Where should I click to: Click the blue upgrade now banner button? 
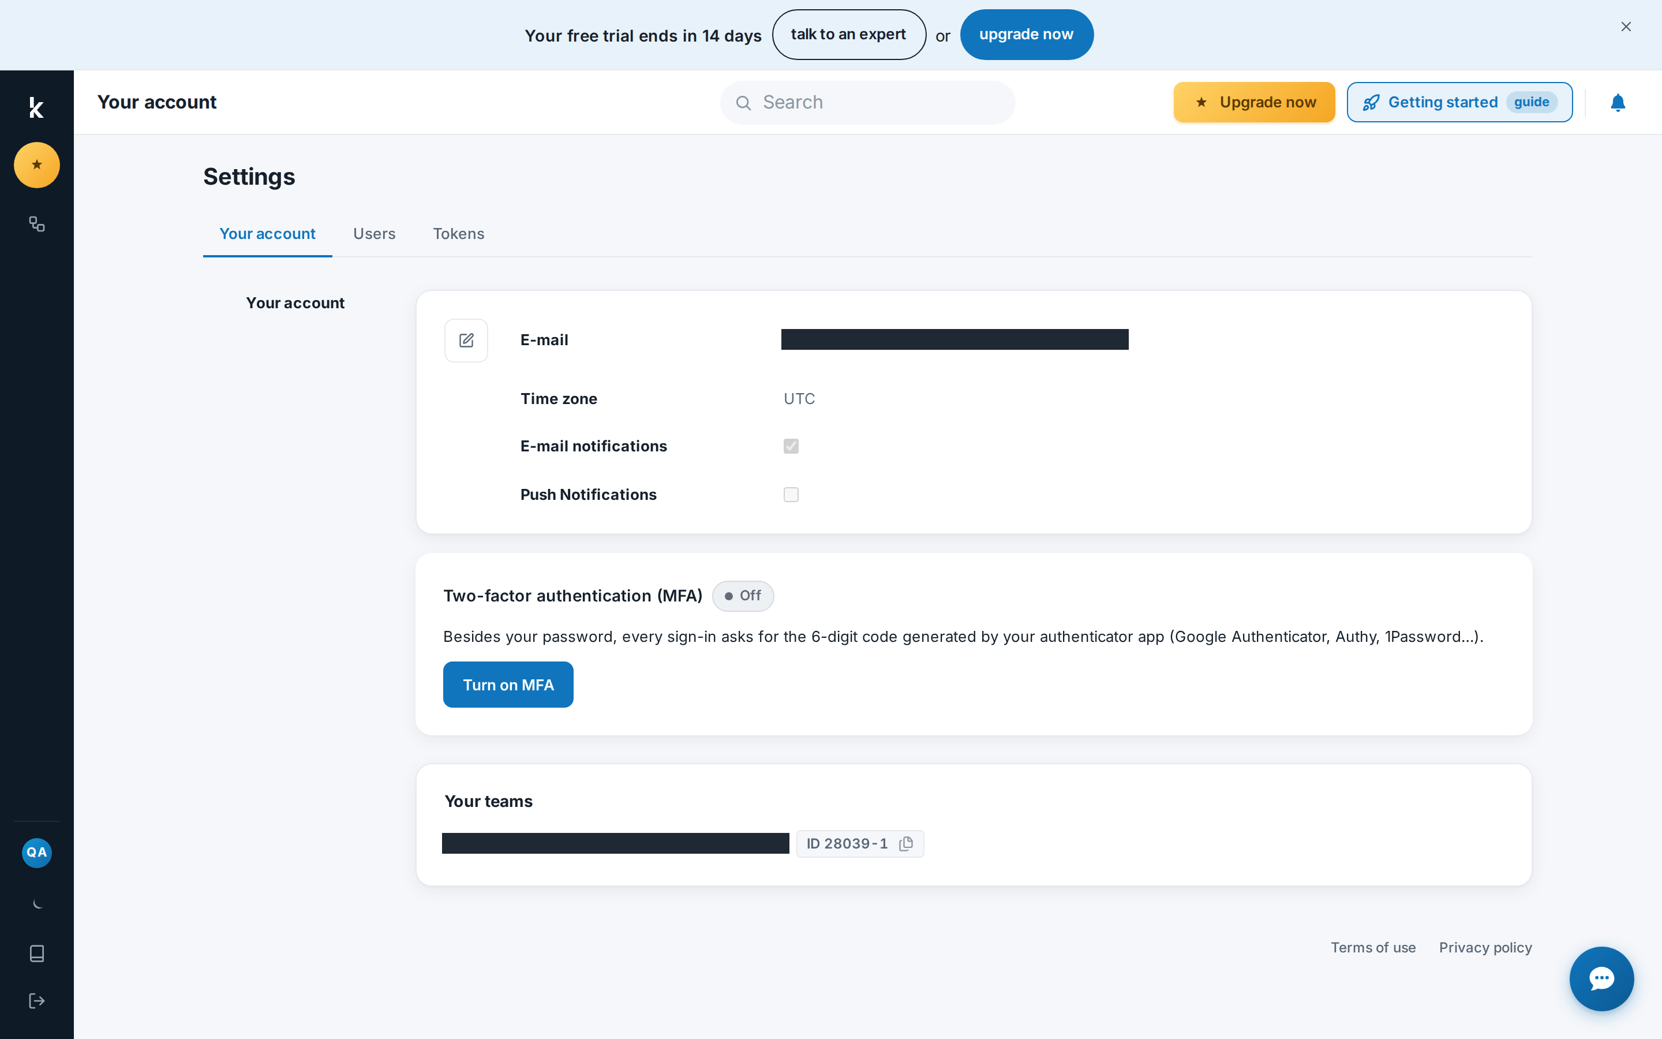coord(1027,35)
